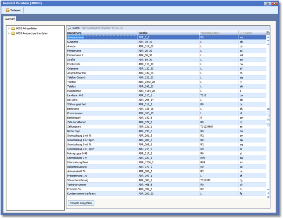Expand the 0002 Adressdaten tree node
The height and width of the screenshot is (219, 283).
[x=9, y=29]
